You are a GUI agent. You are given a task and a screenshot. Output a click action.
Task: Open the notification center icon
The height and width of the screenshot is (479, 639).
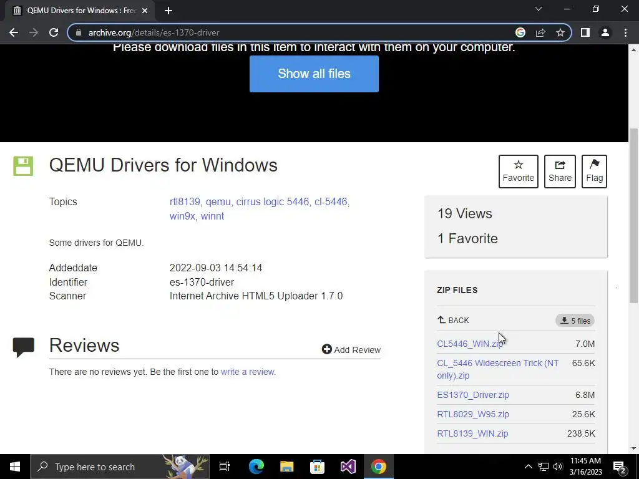click(x=620, y=467)
